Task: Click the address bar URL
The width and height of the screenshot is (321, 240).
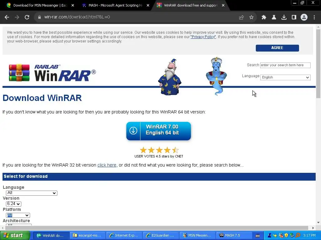Action: pyautogui.click(x=77, y=17)
